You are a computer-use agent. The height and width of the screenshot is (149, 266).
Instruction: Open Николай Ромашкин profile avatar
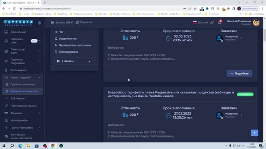[256, 23]
